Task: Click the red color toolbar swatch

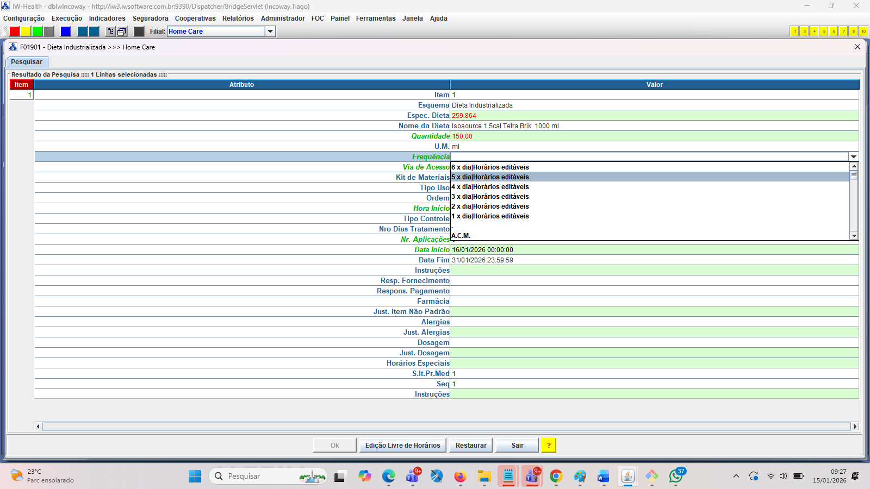Action: (15, 32)
